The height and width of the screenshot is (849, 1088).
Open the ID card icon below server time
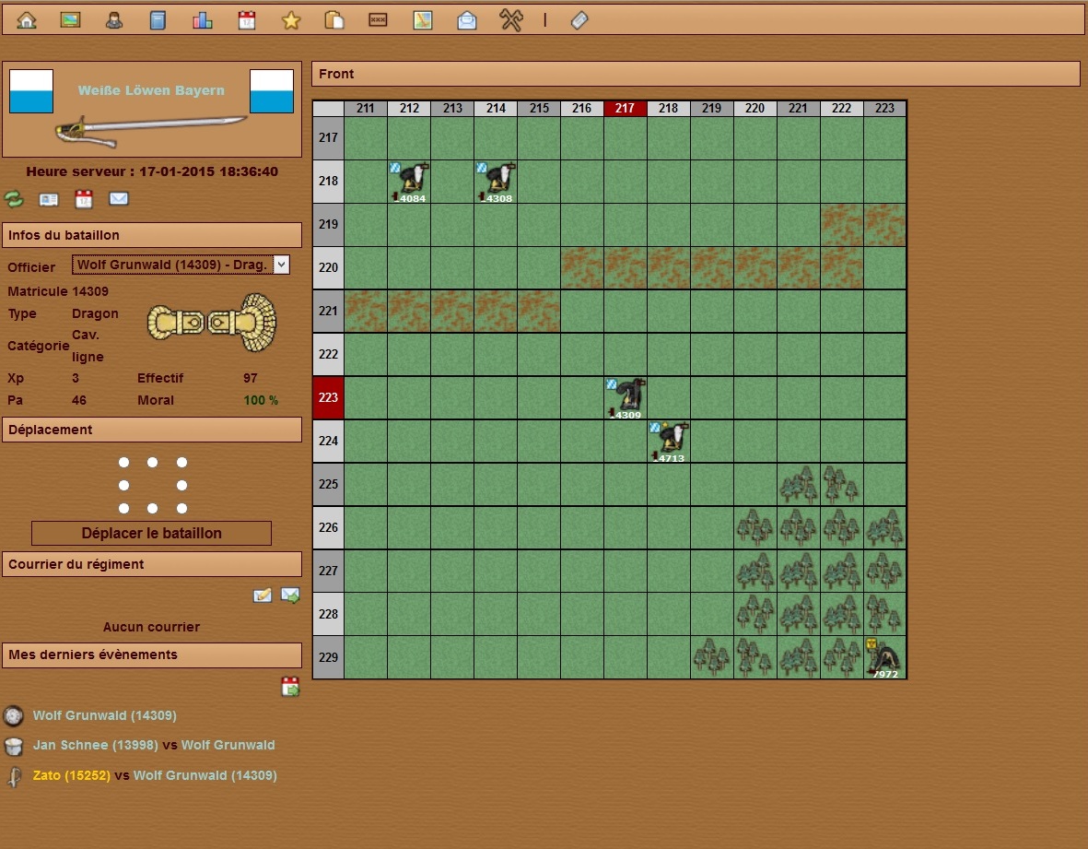(49, 199)
